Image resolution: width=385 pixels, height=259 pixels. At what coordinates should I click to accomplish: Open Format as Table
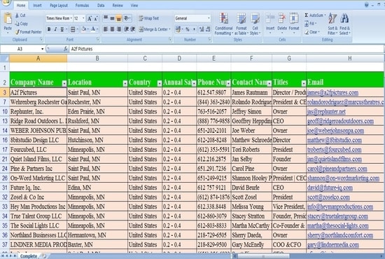(x=241, y=24)
